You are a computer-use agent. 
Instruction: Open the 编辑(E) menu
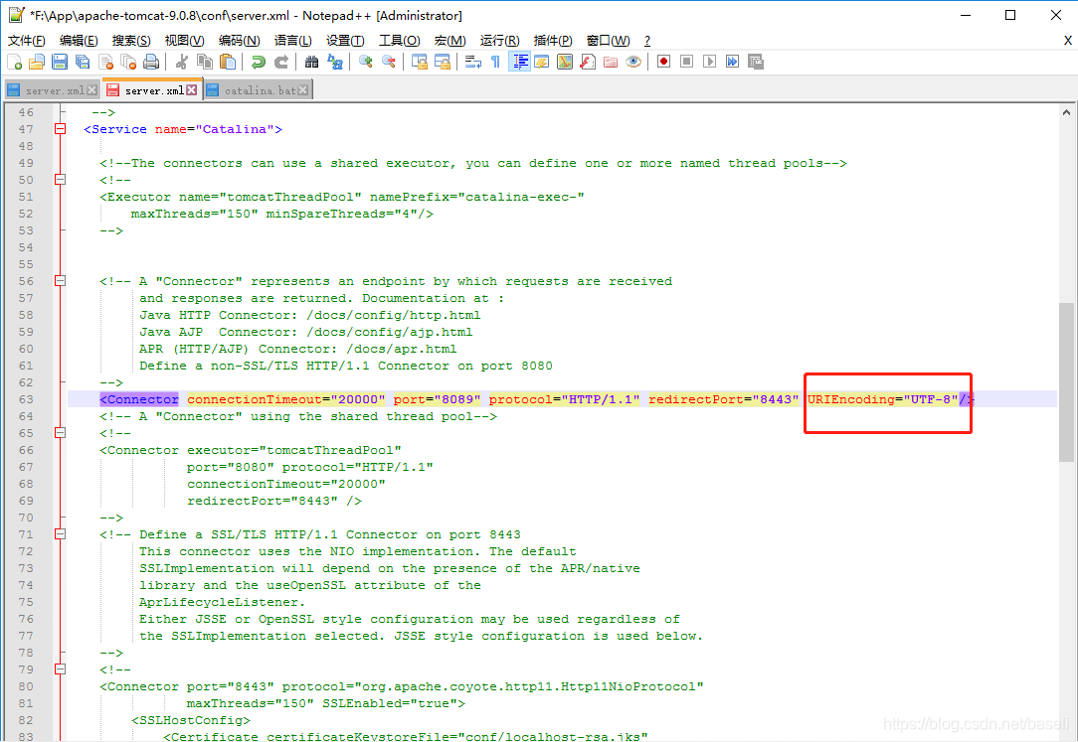point(79,41)
